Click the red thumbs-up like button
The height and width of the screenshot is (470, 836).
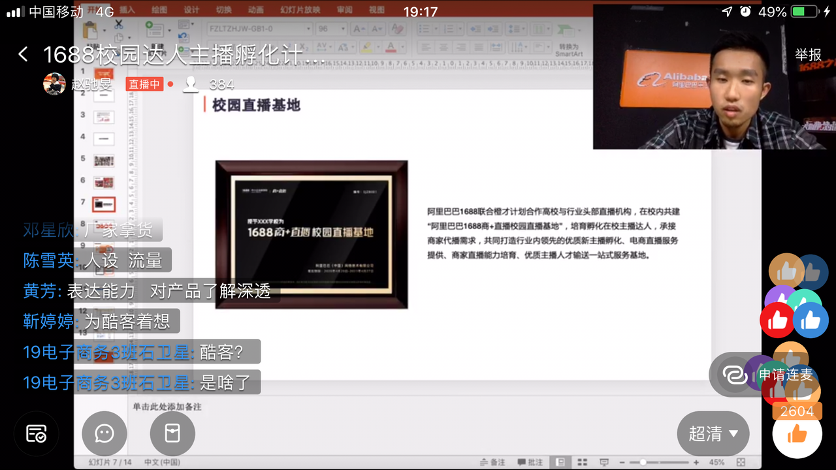(777, 320)
